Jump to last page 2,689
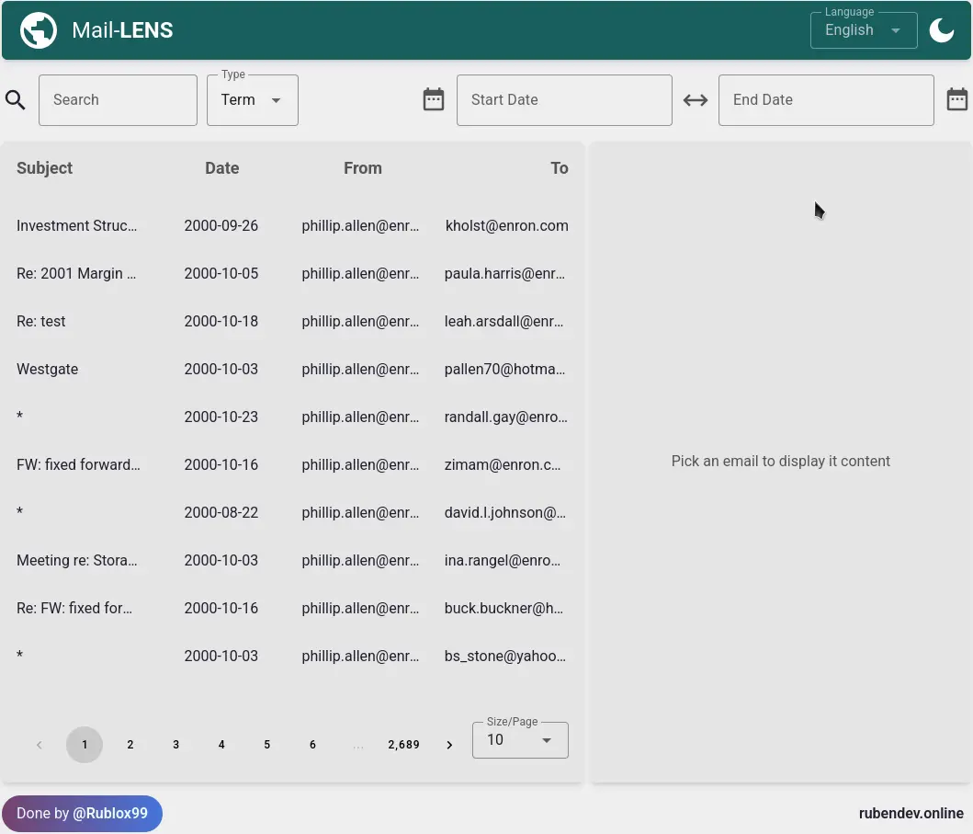Screen dimensions: 973x834 (x=404, y=745)
